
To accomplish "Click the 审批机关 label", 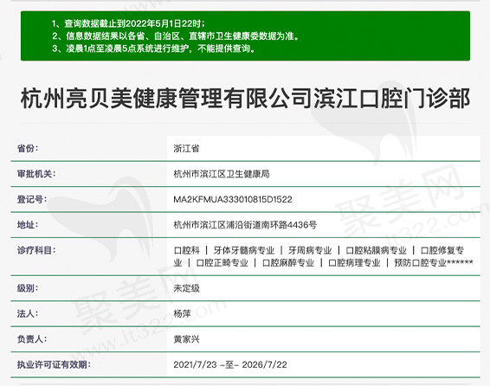I will [36, 174].
